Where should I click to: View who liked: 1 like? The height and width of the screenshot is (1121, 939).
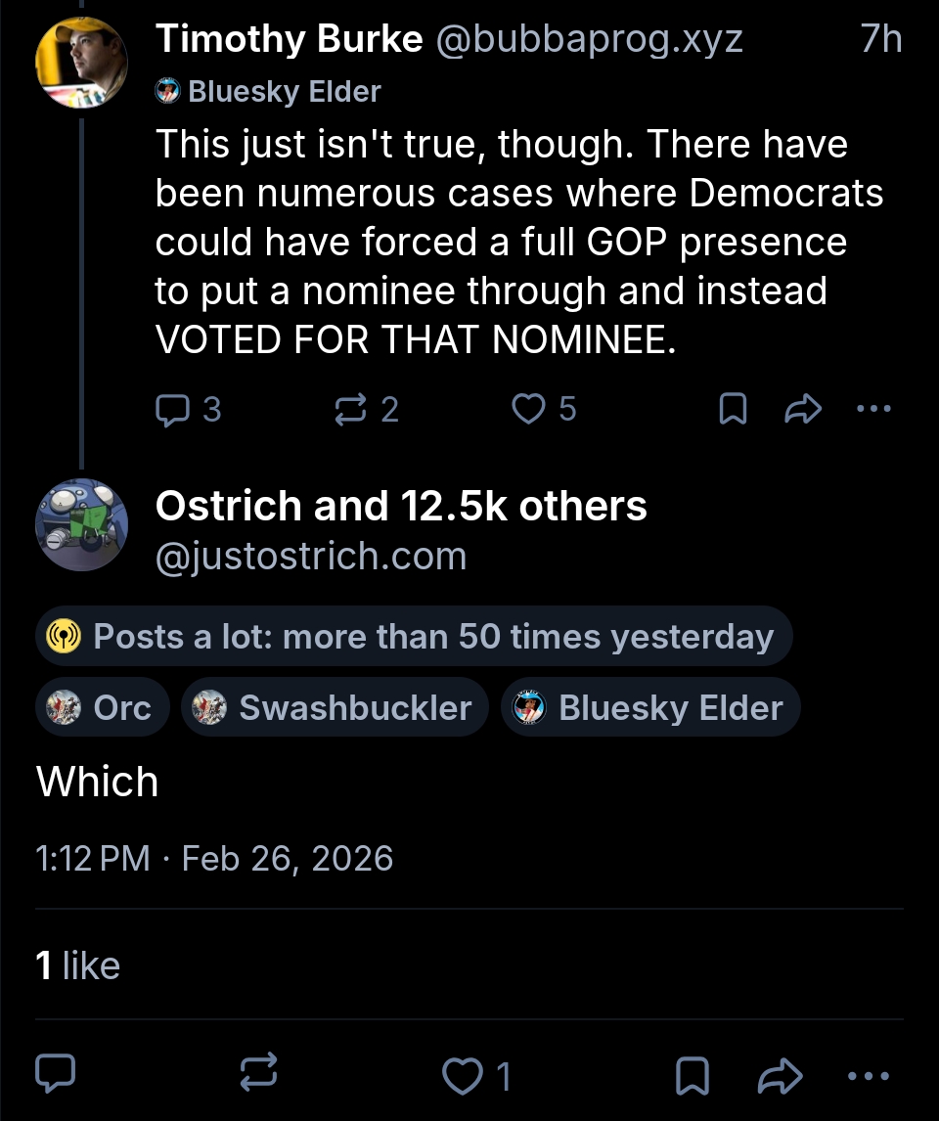pos(78,965)
